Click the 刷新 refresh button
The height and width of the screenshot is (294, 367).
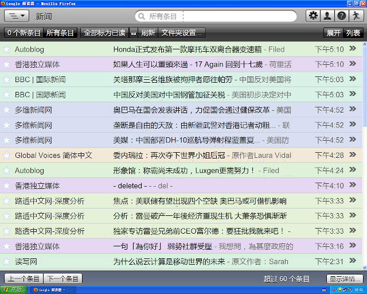pyautogui.click(x=148, y=33)
